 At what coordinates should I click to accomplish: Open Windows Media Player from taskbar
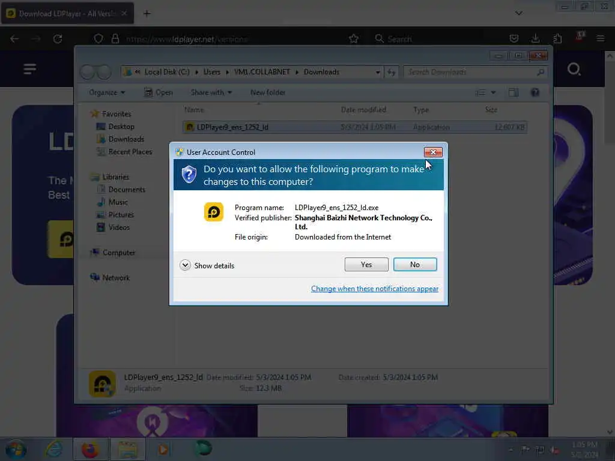click(163, 450)
